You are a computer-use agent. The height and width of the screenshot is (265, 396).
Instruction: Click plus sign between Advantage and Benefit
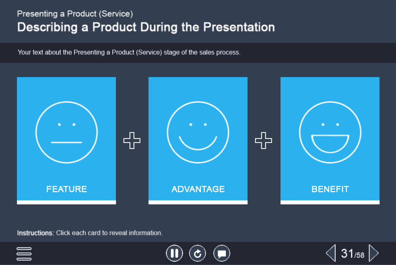(x=264, y=141)
